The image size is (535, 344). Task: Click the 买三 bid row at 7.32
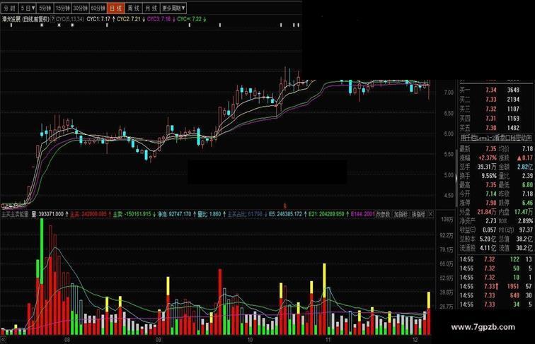click(x=489, y=109)
